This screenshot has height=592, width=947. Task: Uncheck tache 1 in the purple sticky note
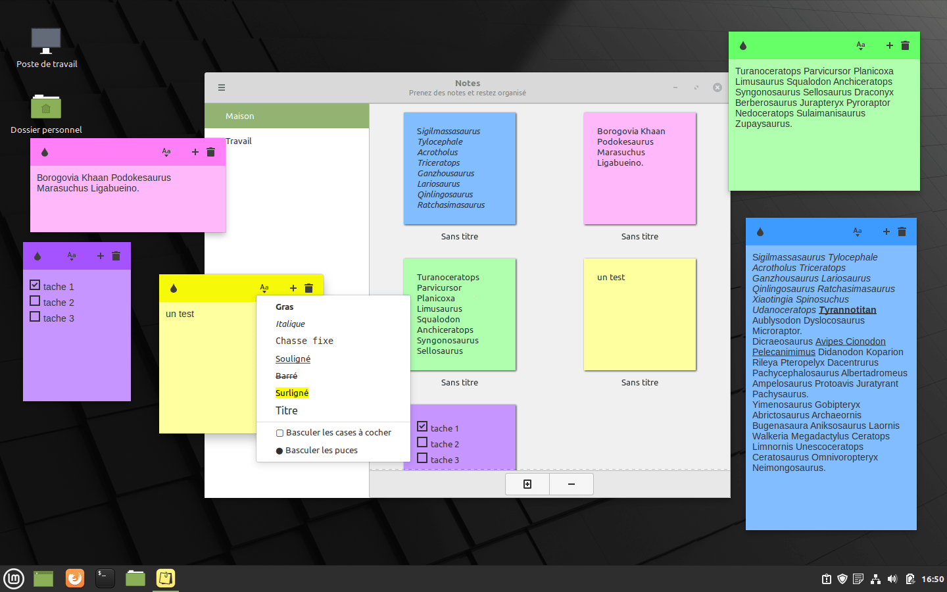tap(35, 285)
